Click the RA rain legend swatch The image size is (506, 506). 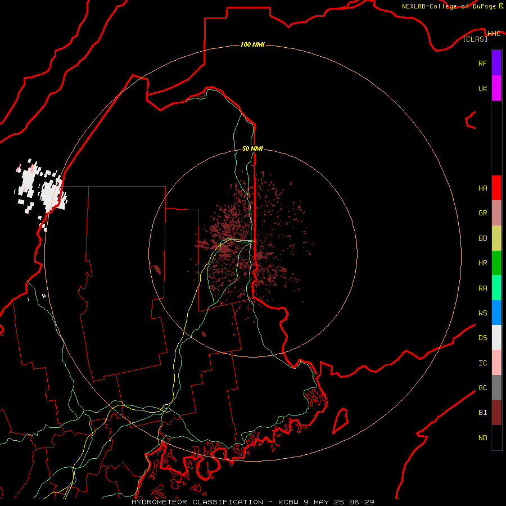tap(496, 288)
